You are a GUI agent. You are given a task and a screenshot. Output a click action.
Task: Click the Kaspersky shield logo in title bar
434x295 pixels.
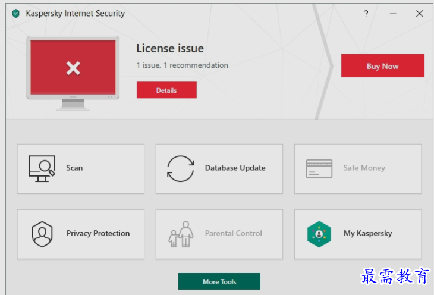tap(16, 13)
